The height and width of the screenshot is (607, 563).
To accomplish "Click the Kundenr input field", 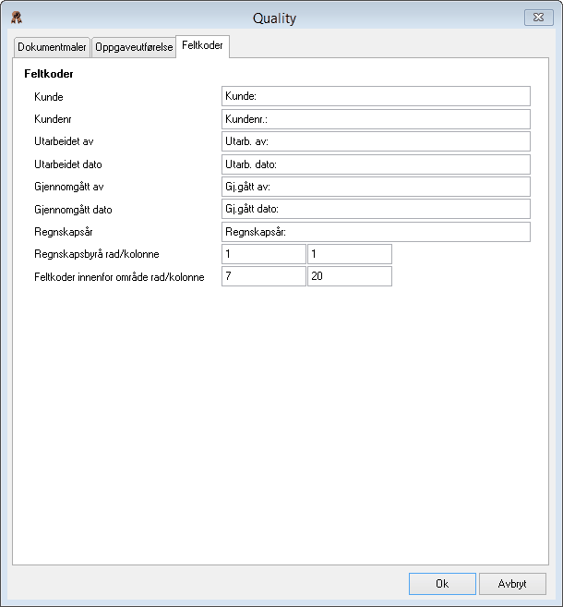I will pyautogui.click(x=376, y=119).
